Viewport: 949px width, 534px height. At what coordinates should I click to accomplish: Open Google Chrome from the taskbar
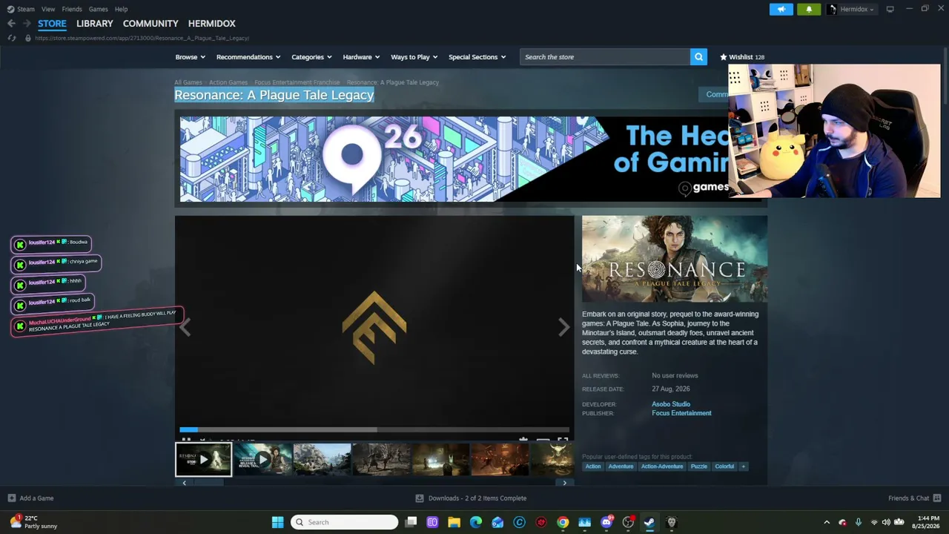pos(563,522)
